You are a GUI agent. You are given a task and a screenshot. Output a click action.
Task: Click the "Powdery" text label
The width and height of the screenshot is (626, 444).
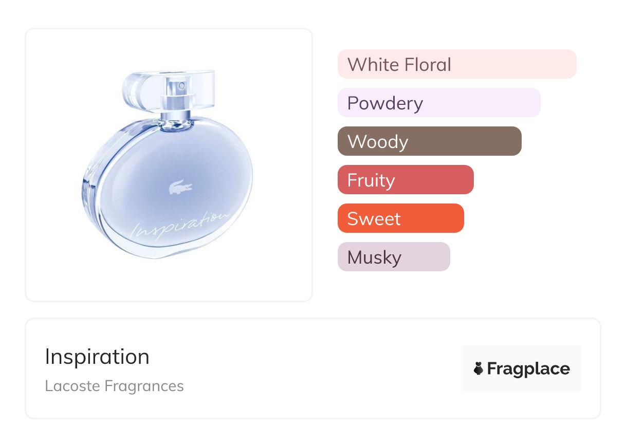(385, 103)
